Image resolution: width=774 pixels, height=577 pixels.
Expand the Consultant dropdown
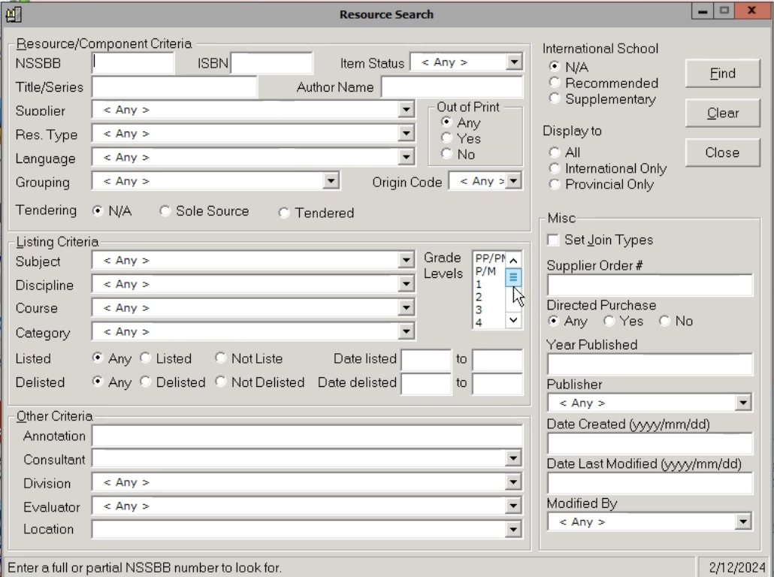click(513, 458)
